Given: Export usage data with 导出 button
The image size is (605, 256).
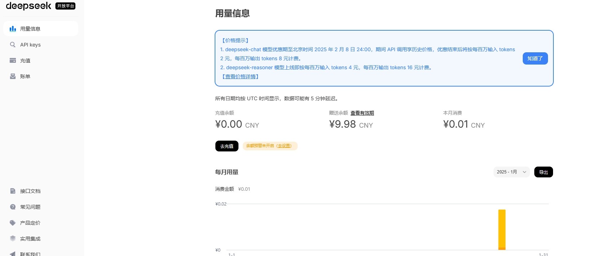Looking at the screenshot, I should click(543, 172).
